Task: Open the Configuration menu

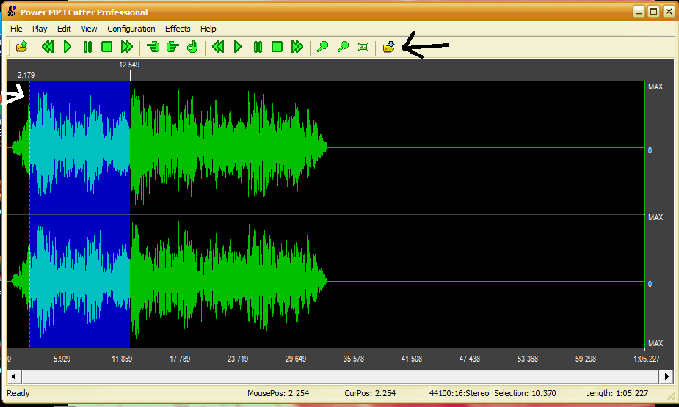Action: pyautogui.click(x=131, y=29)
